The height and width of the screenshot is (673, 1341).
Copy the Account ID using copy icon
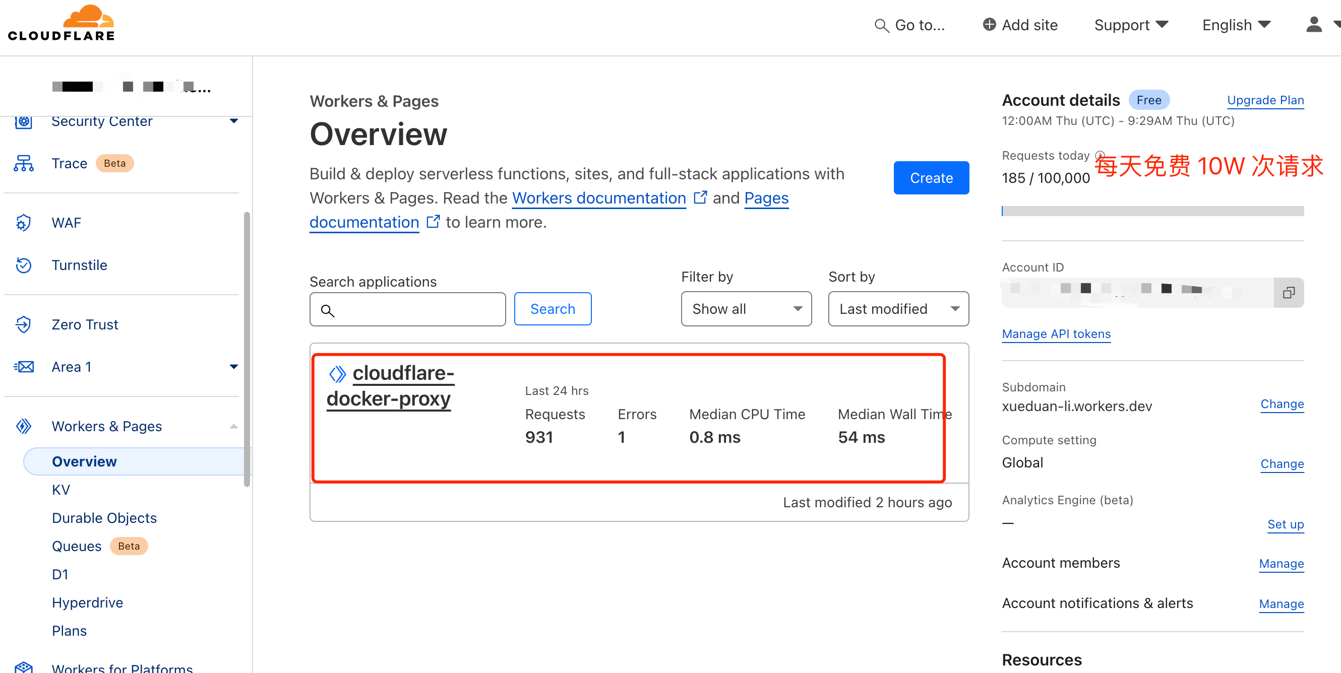click(x=1288, y=293)
